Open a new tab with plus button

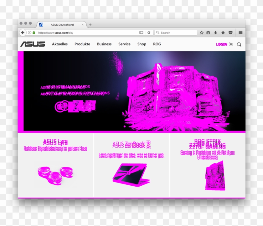tap(90, 25)
